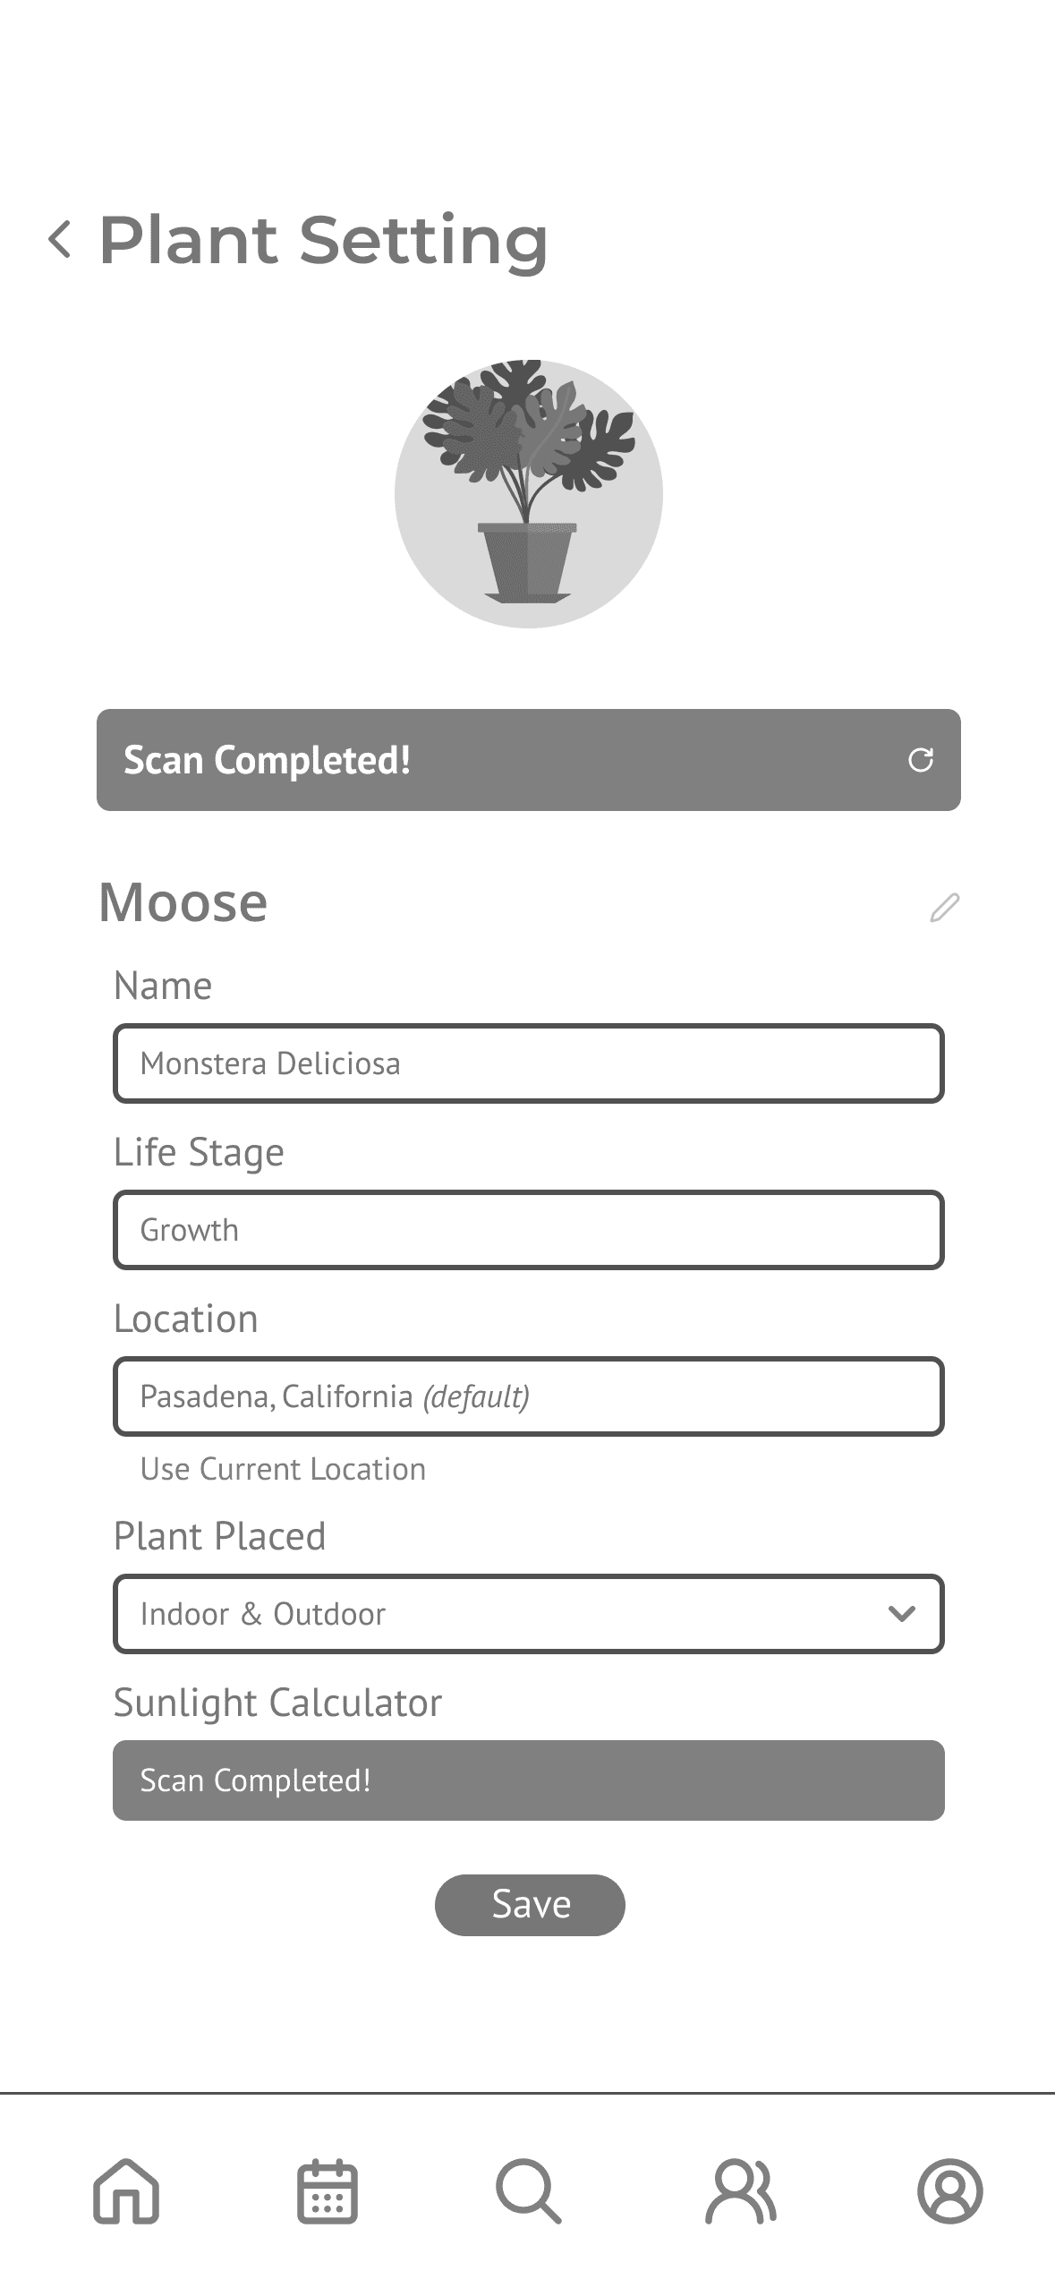Tap the Moose plant nickname heading

point(183,902)
